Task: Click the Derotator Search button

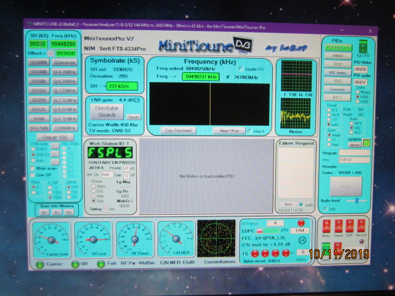Action: (107, 112)
